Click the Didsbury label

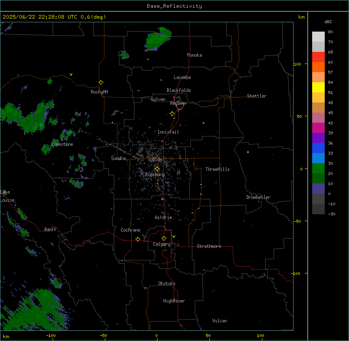(155, 175)
